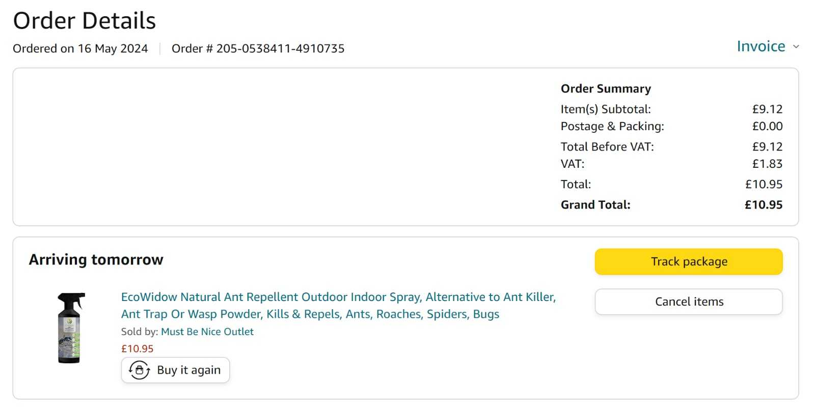This screenshot has width=815, height=420.
Task: Click the VAT amount £1.83
Action: coord(767,164)
